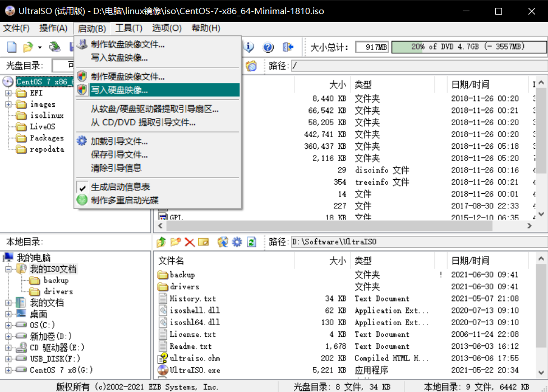Click the disc list scroll down arrow
The height and width of the screenshot is (392, 548).
pyautogui.click(x=541, y=214)
